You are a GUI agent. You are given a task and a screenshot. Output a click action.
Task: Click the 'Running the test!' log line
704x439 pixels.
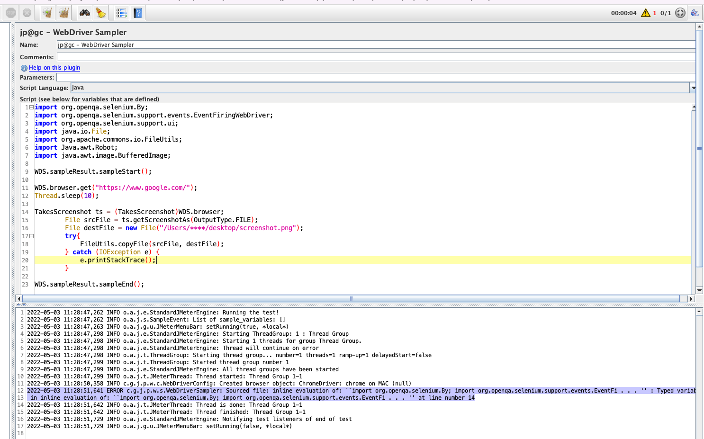[x=153, y=313]
